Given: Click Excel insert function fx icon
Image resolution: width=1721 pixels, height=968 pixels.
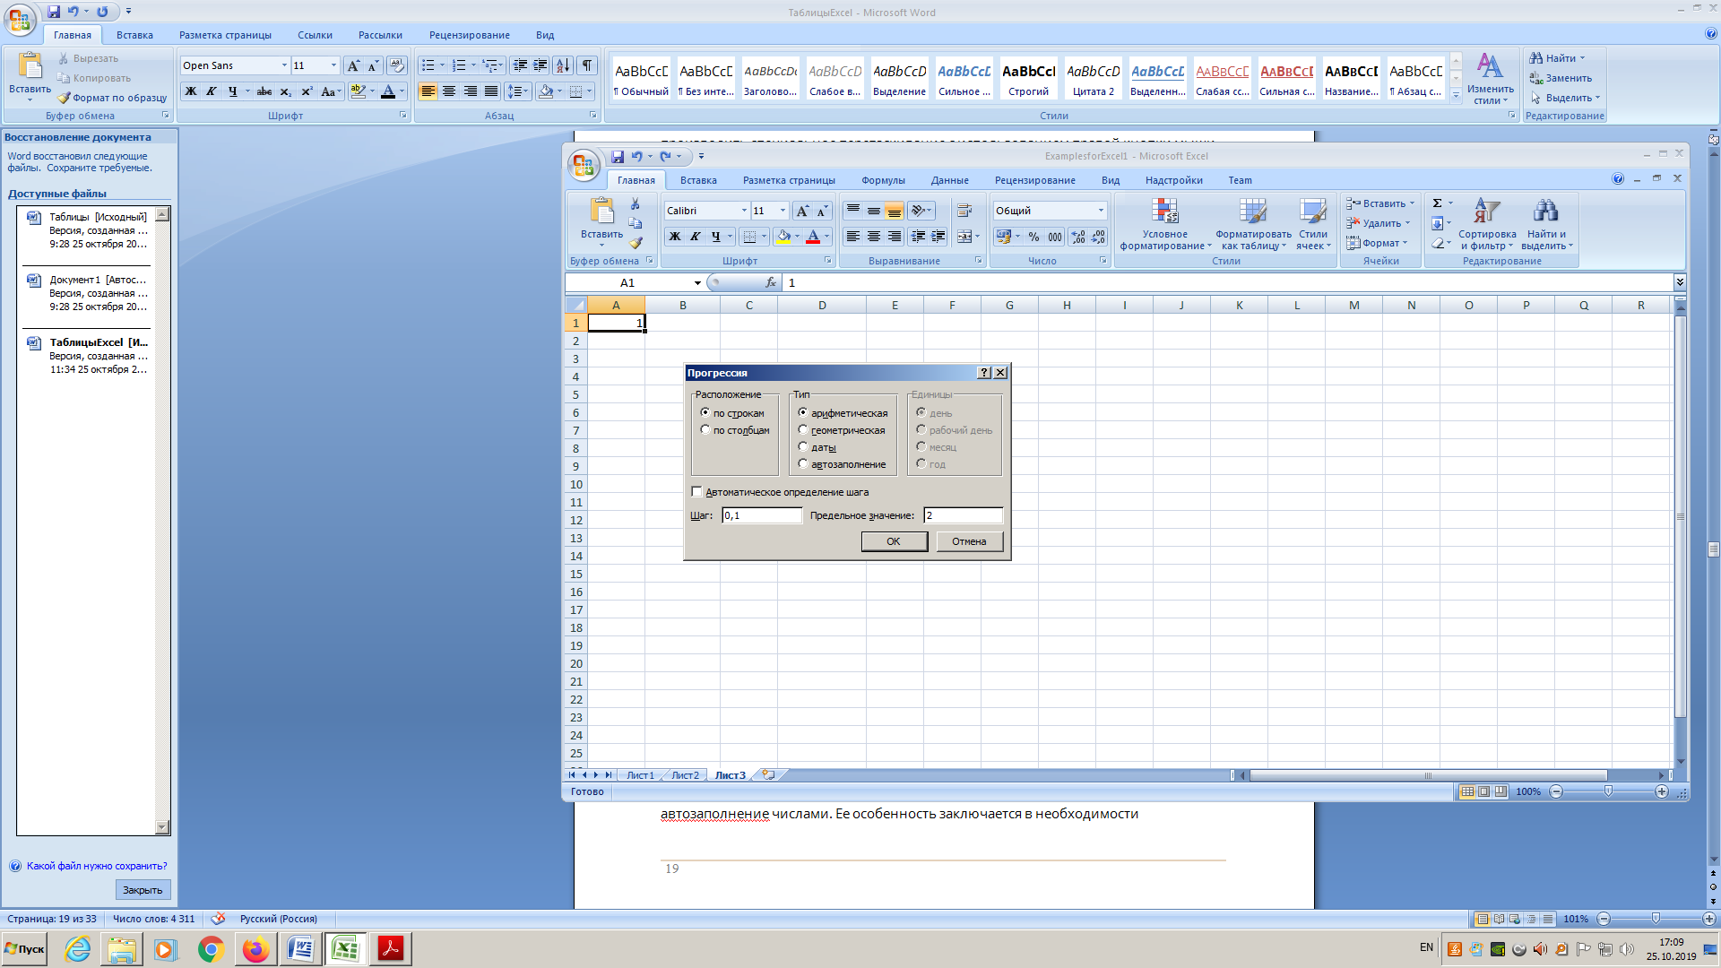Looking at the screenshot, I should (x=771, y=282).
